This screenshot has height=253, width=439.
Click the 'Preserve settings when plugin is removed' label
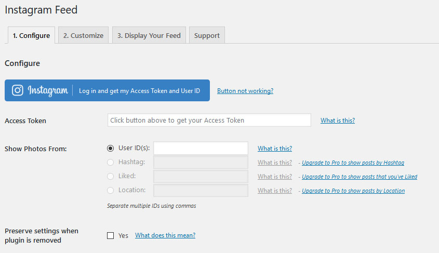[x=42, y=235]
